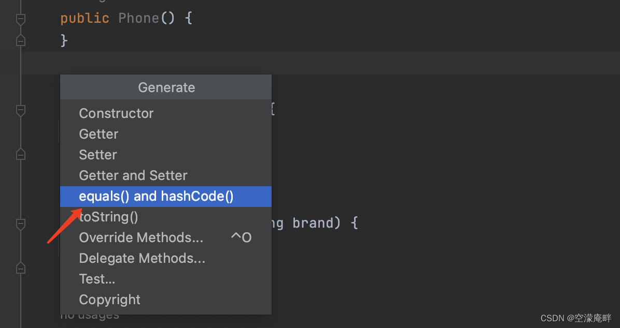Screen dimensions: 620x328
Task: Select Constructor from the Generate menu
Action: (x=116, y=113)
